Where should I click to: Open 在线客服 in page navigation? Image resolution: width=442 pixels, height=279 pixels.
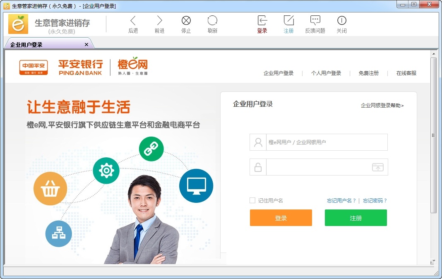pyautogui.click(x=406, y=73)
